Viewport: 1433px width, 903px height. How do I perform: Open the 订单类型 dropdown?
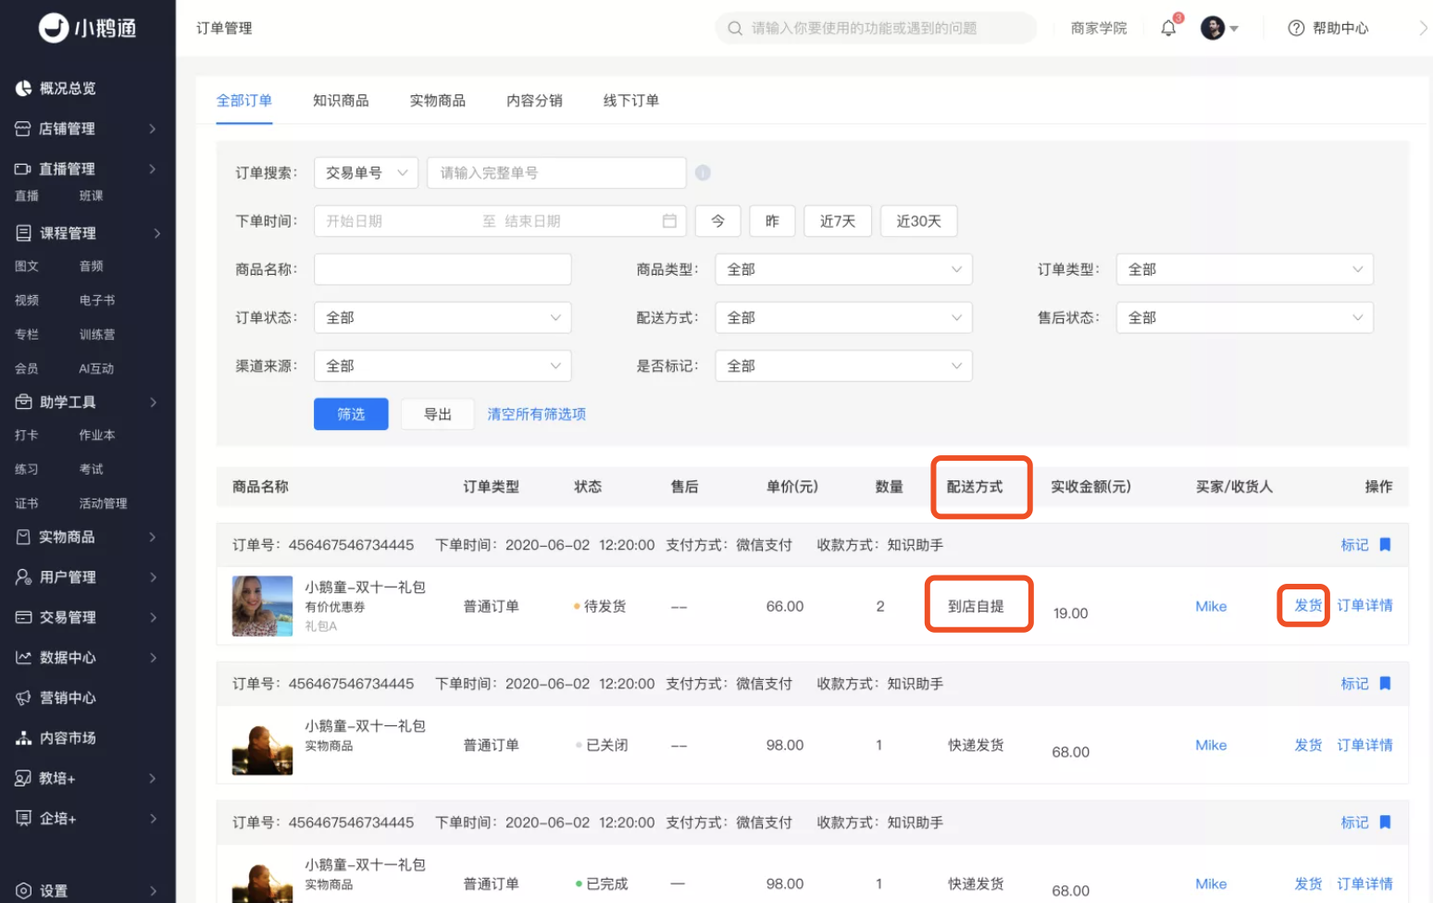tap(1245, 269)
